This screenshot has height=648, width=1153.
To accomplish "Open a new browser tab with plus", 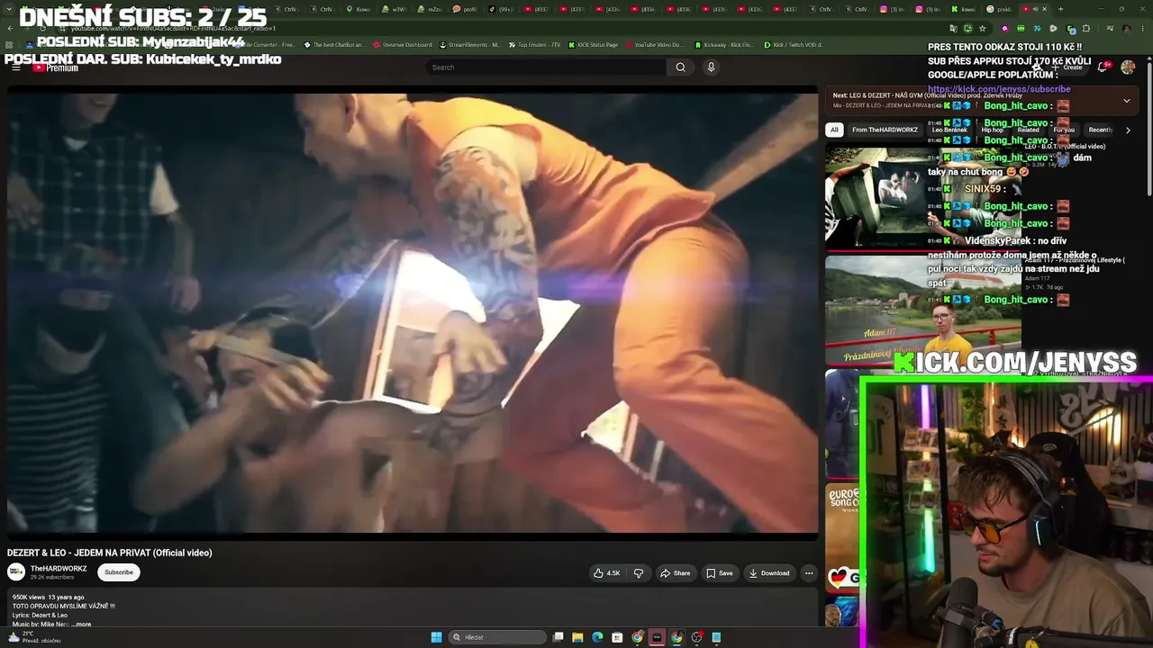I will click(1060, 9).
